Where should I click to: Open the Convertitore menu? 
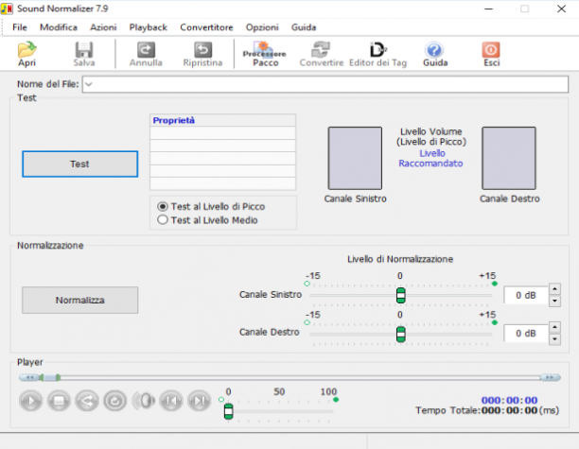[206, 27]
